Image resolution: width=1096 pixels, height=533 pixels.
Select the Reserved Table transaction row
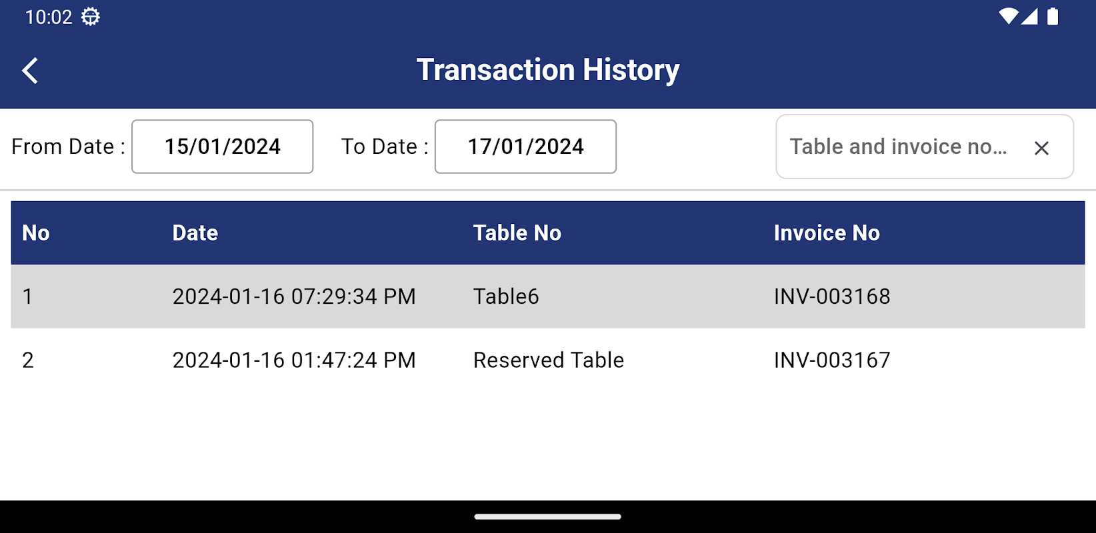pos(548,360)
